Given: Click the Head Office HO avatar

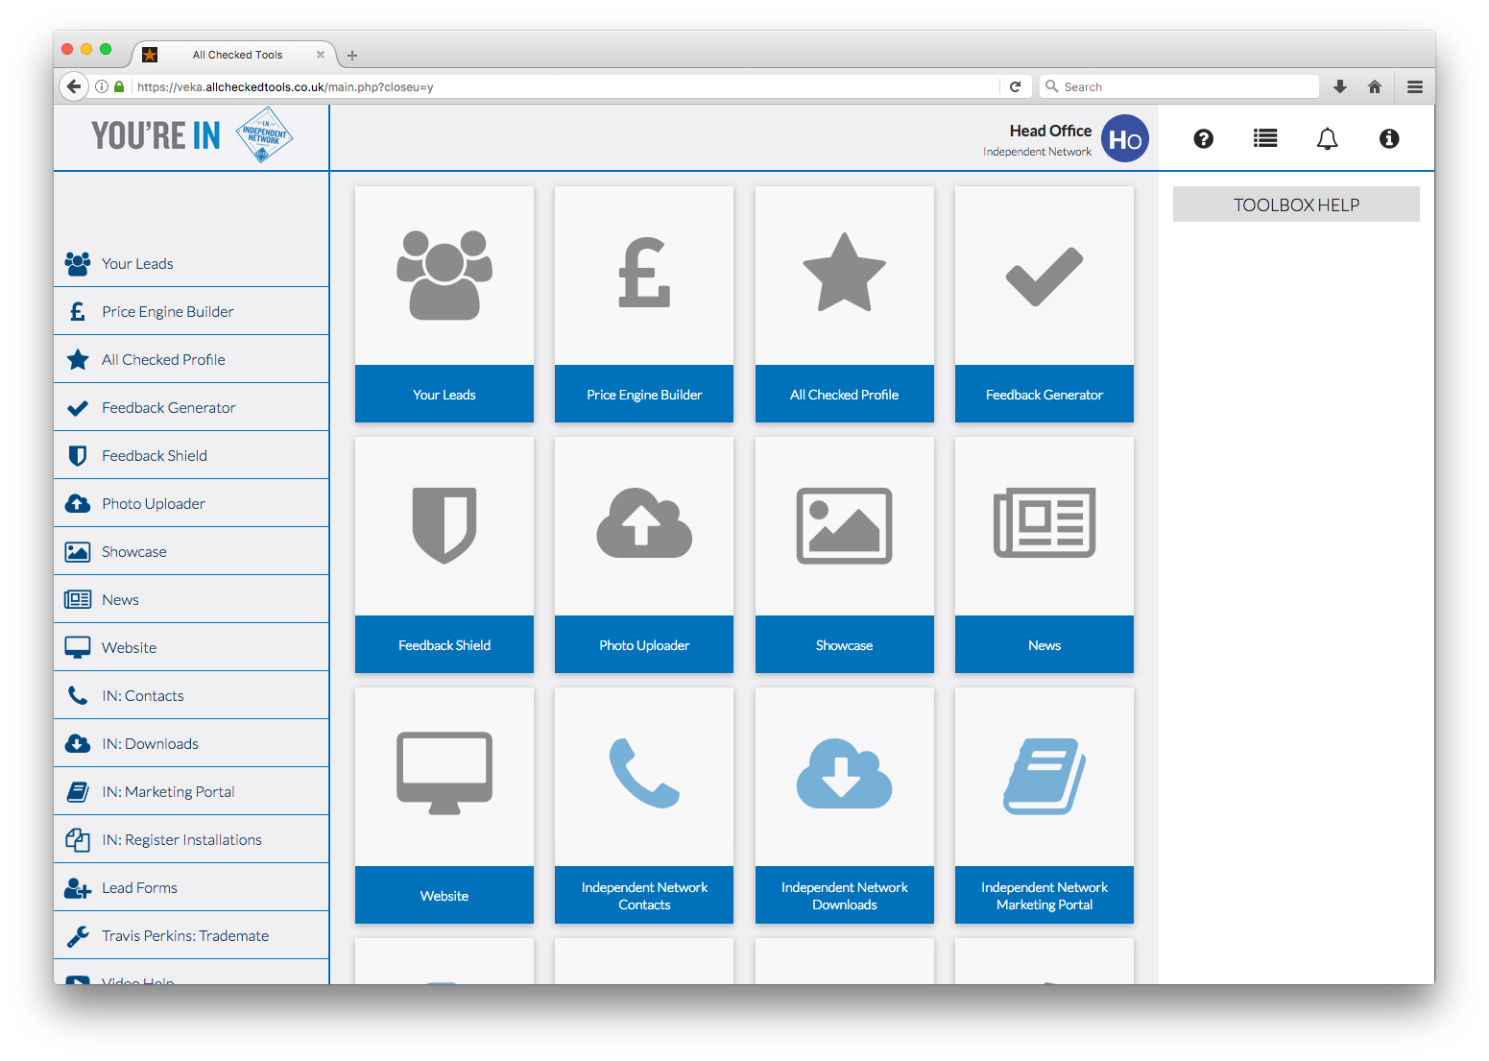Looking at the screenshot, I should (x=1124, y=139).
